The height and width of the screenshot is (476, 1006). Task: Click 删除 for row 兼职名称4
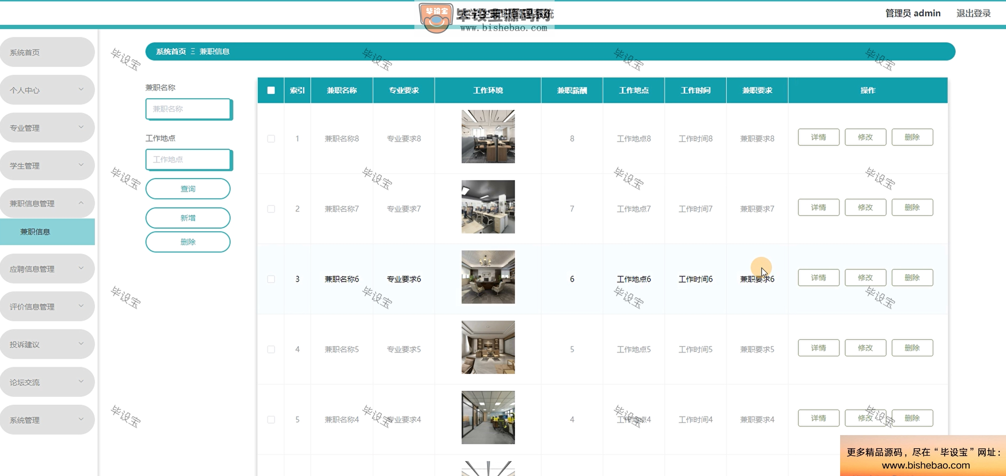click(912, 418)
